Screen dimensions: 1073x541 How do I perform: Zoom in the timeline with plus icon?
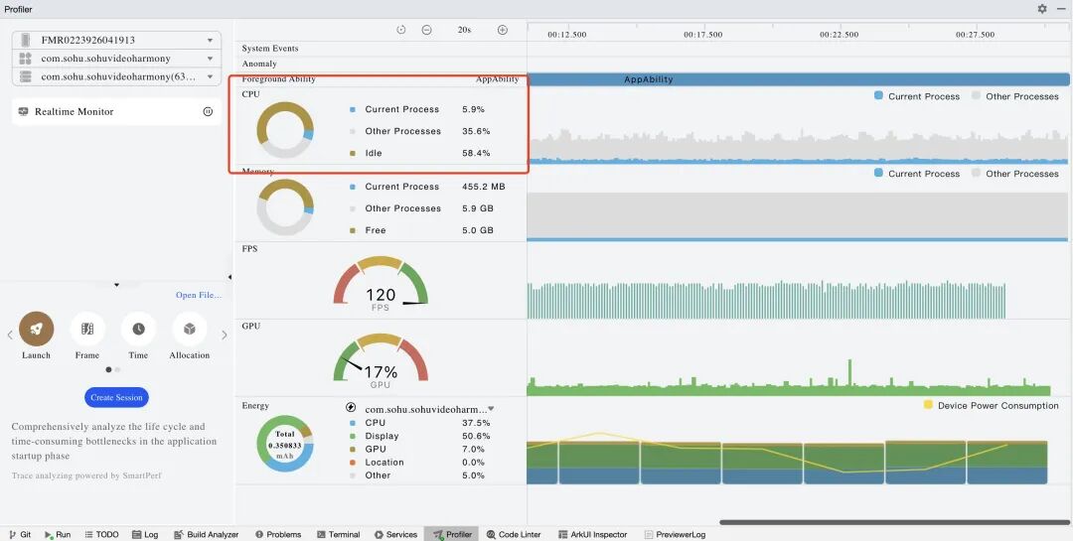click(x=503, y=30)
